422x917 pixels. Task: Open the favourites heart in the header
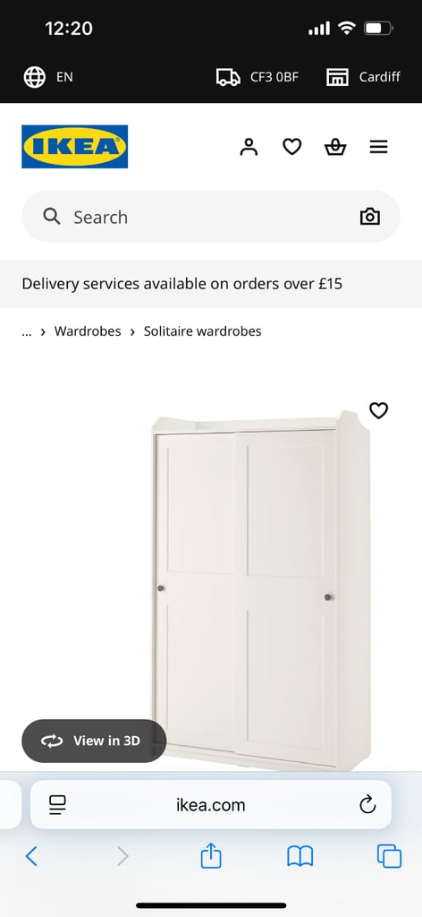pyautogui.click(x=291, y=147)
